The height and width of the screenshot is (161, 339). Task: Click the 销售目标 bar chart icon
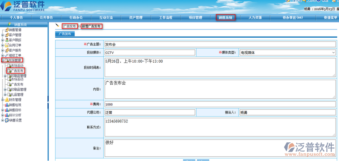click(7, 110)
